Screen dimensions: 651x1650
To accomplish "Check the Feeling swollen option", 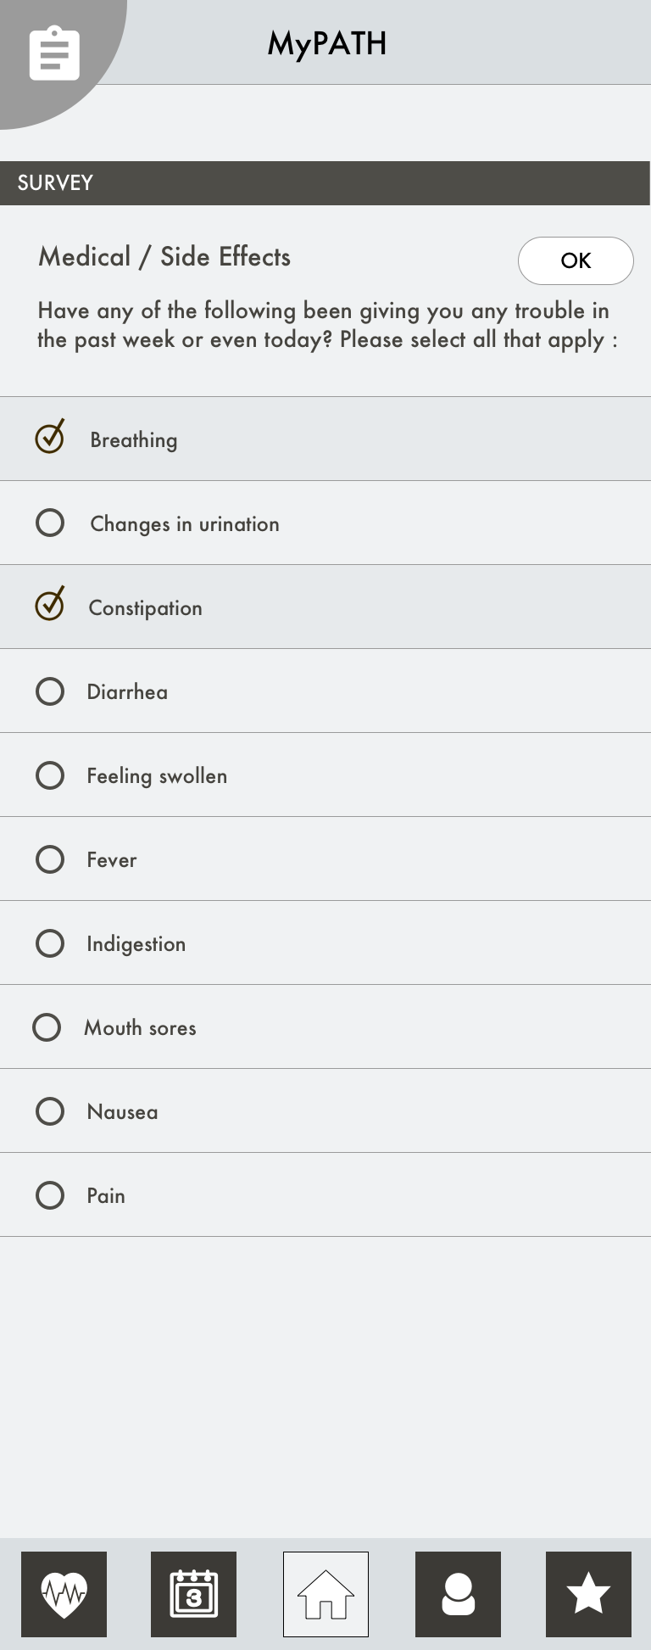I will pos(325,775).
